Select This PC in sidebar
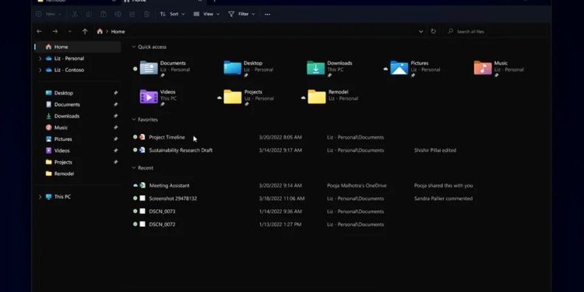584x292 pixels. tap(62, 197)
